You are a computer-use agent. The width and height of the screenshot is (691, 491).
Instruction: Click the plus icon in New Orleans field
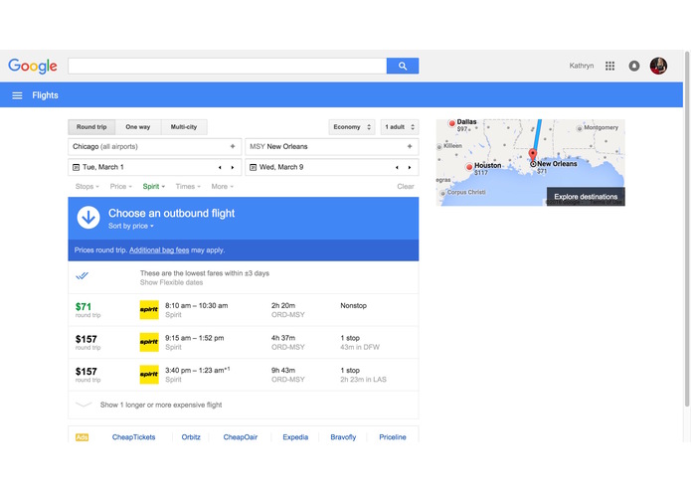click(x=410, y=146)
